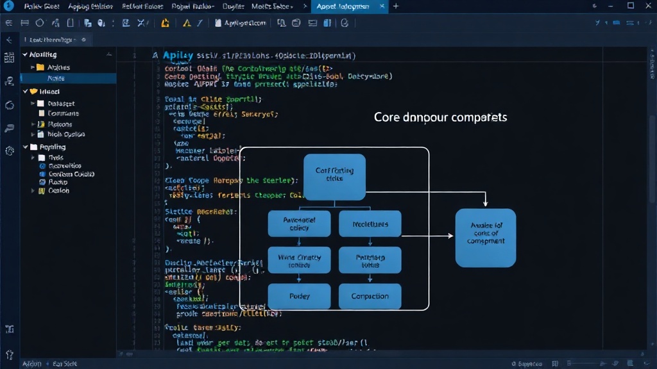Click the Podey diagram box
The width and height of the screenshot is (657, 369).
(x=299, y=296)
